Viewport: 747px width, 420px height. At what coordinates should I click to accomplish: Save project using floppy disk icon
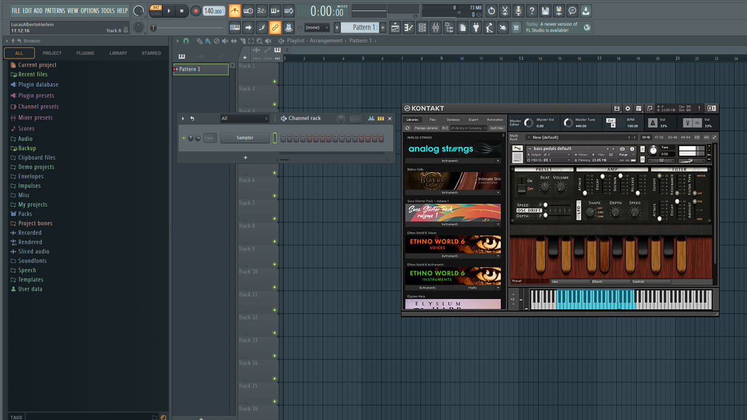[545, 10]
